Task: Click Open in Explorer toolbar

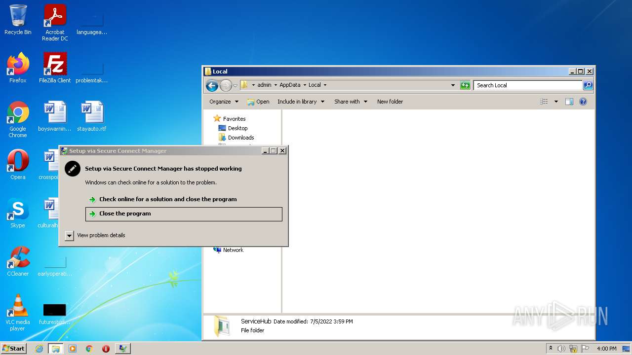Action: (x=258, y=102)
